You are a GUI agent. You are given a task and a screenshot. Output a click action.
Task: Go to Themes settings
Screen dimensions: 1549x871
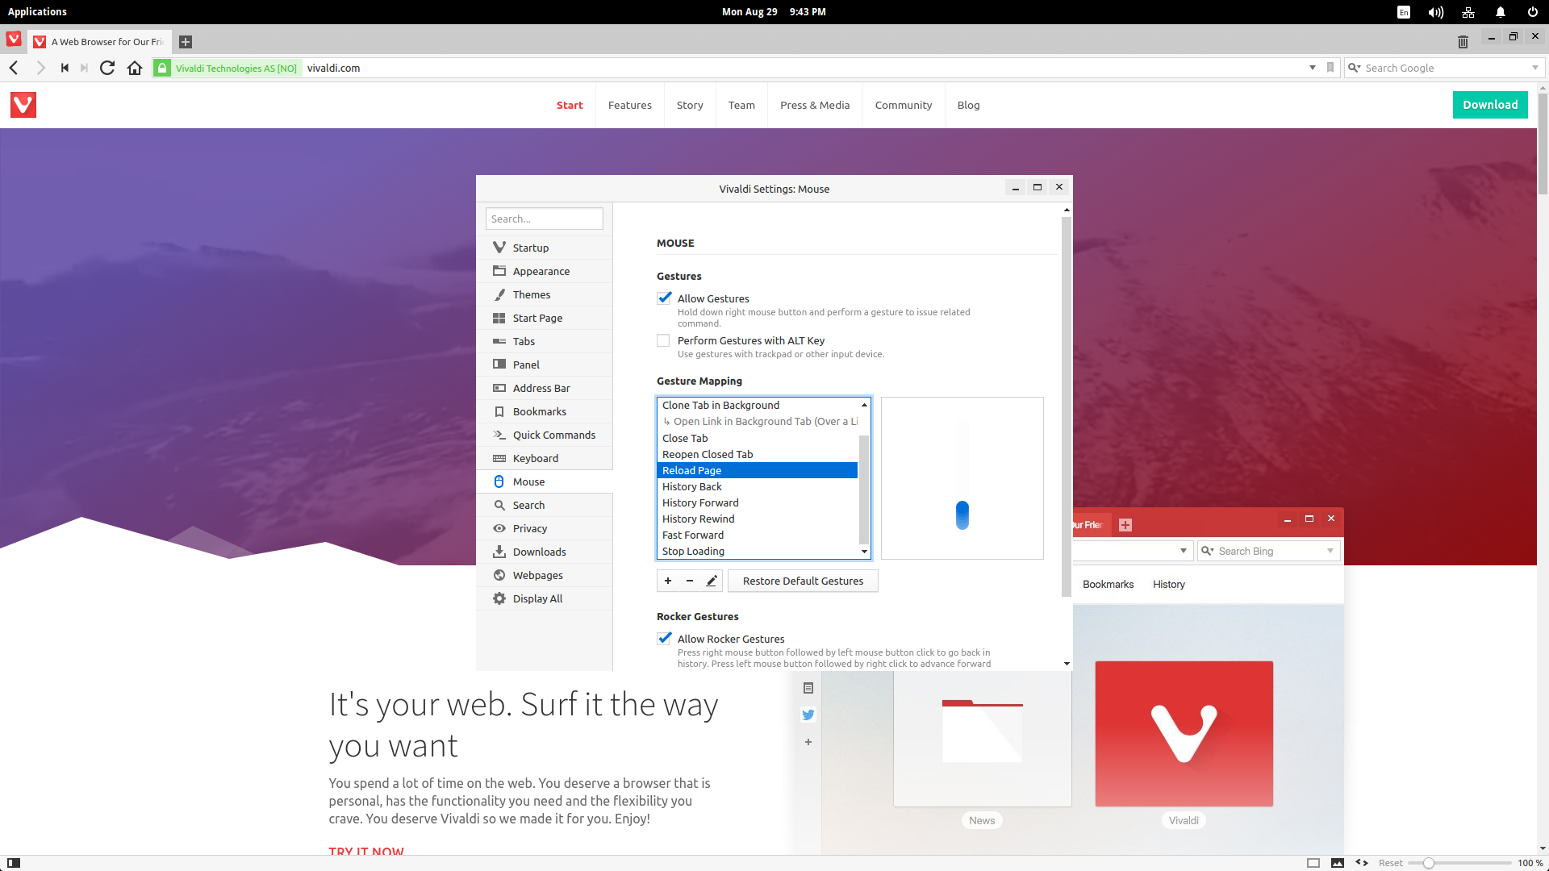(545, 294)
